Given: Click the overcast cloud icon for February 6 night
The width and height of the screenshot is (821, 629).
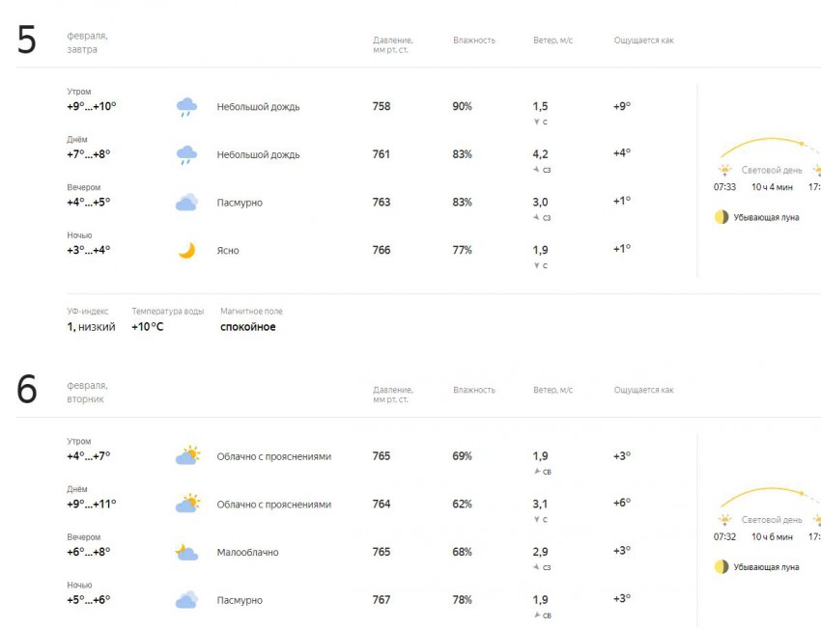Looking at the screenshot, I should pos(186,600).
